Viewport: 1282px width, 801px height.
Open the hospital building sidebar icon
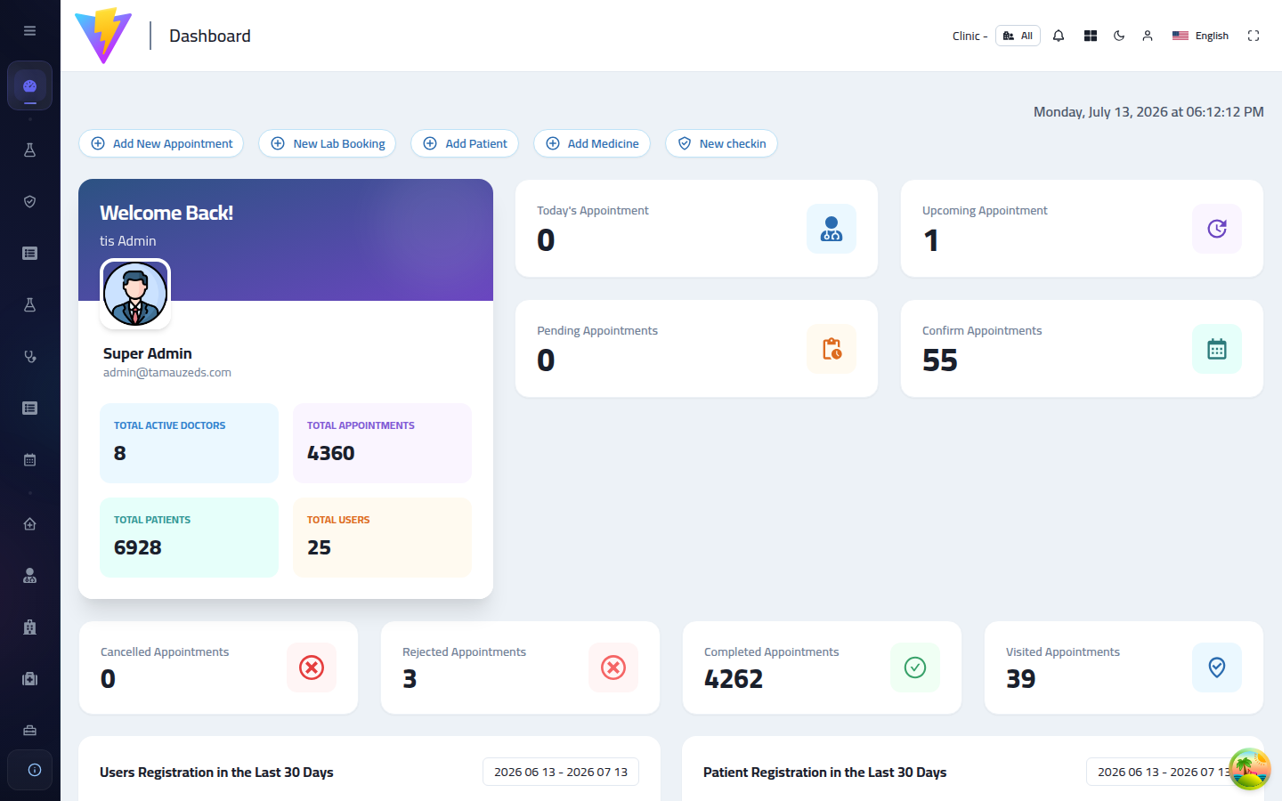click(29, 627)
